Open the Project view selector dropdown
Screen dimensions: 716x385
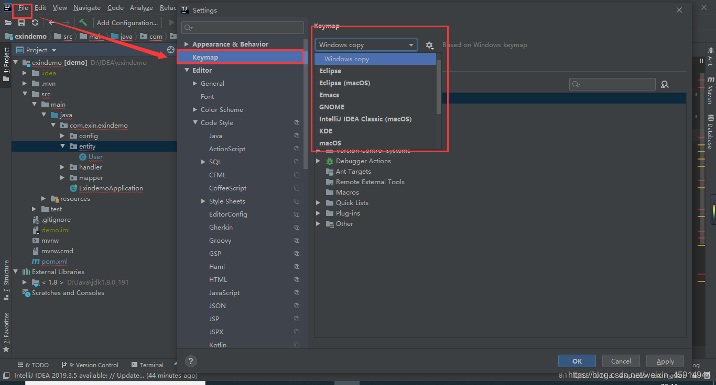(x=37, y=50)
